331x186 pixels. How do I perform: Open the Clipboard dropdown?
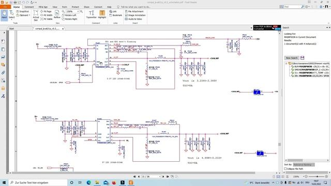click(23, 15)
